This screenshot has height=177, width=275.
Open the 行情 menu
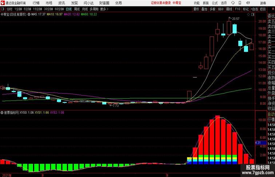pyautogui.click(x=36, y=3)
